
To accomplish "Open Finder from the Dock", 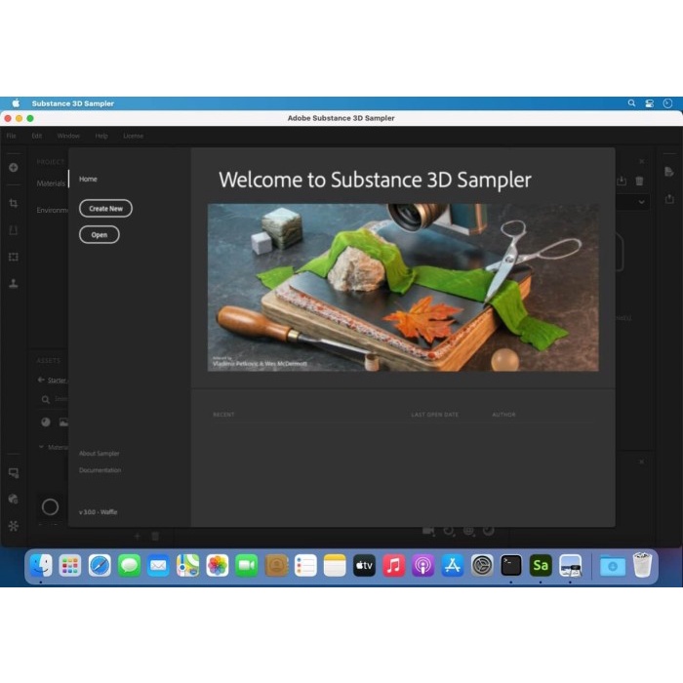I will (41, 565).
